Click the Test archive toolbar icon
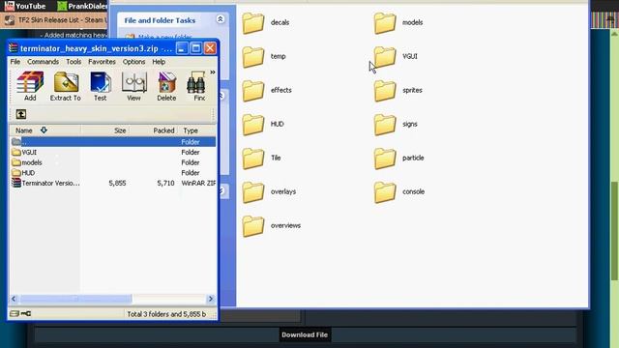This screenshot has height=348, width=619. pyautogui.click(x=101, y=86)
